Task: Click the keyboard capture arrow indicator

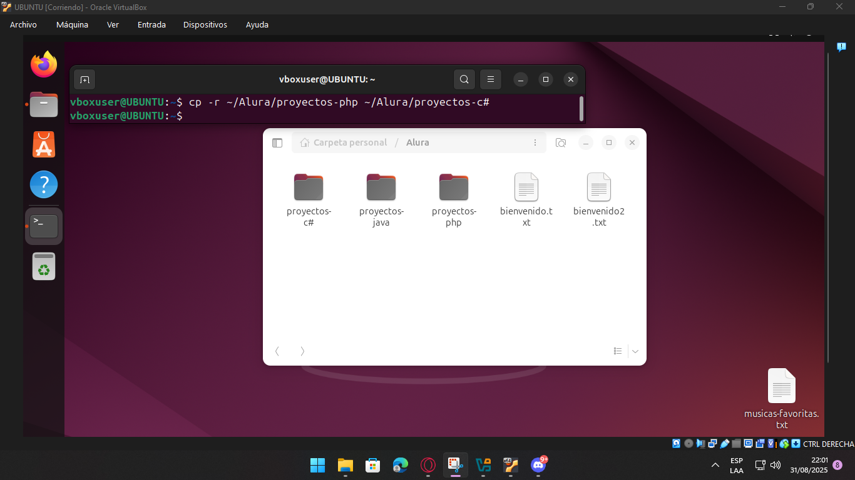Action: coord(796,444)
